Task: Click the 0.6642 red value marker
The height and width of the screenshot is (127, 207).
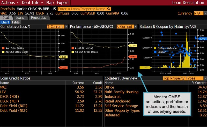Action: pyautogui.click(x=132, y=56)
